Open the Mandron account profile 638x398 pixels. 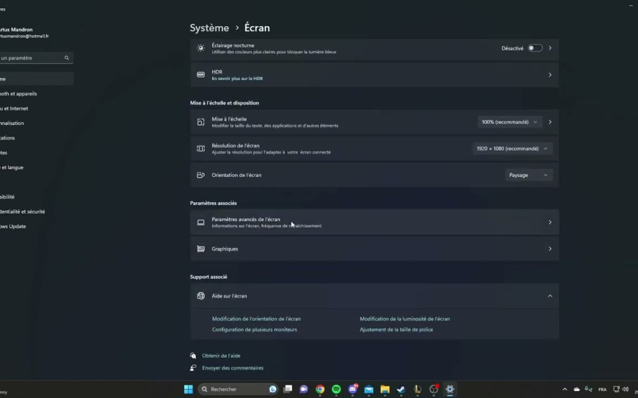pos(24,32)
